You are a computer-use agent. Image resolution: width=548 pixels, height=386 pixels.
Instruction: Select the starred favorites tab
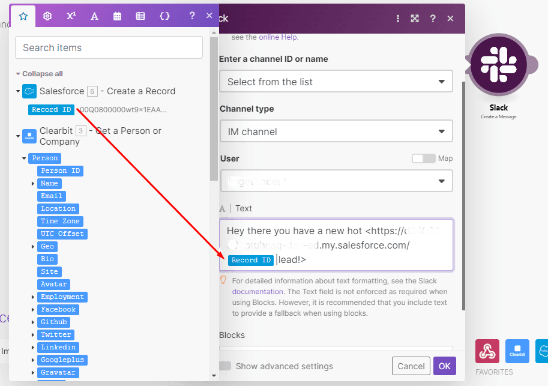click(x=23, y=16)
